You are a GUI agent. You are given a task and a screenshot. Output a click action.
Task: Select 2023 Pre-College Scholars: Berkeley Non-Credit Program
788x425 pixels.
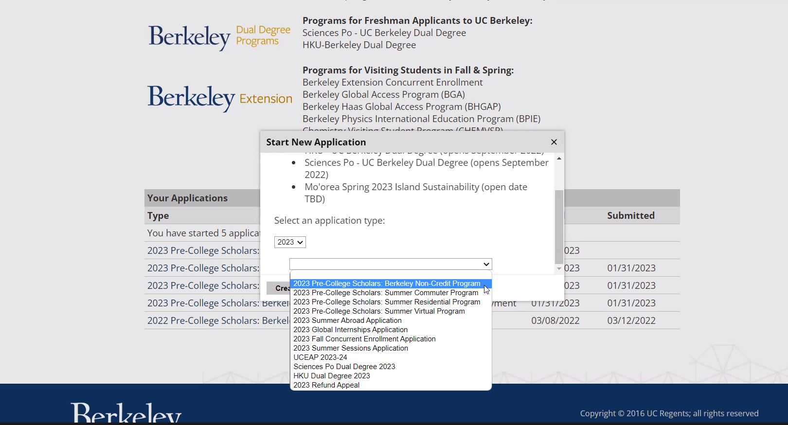click(391, 283)
